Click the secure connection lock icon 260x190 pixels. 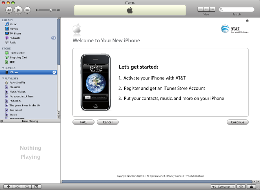click(x=247, y=21)
